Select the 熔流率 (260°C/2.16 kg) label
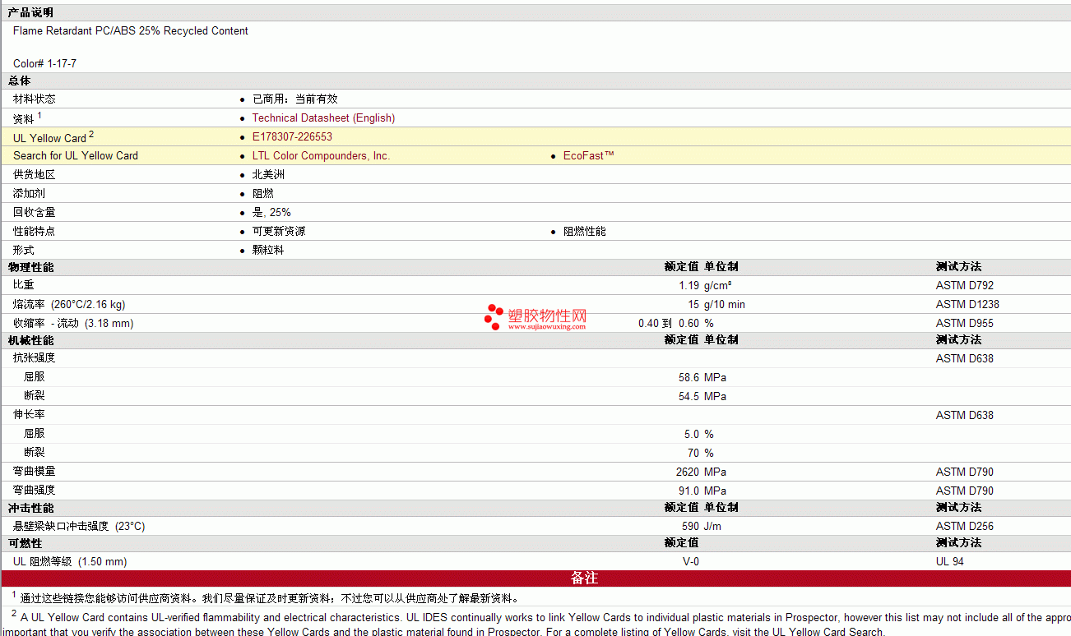The image size is (1071, 636). coord(69,305)
